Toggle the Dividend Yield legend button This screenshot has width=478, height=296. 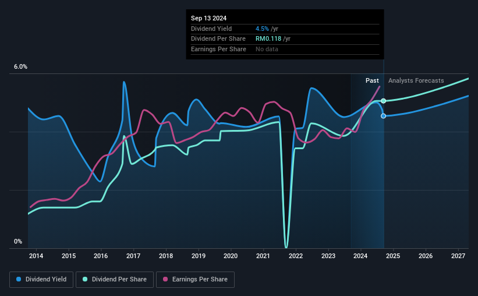(41, 280)
